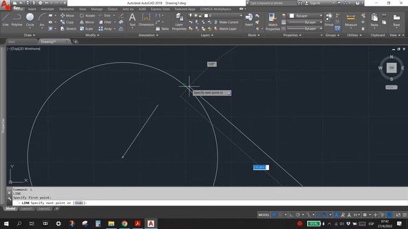Click the Scale tool

[87, 29]
